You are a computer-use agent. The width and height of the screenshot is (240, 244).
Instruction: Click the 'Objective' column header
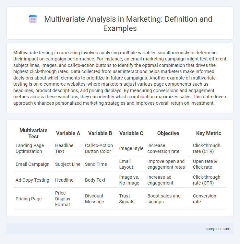[168, 133]
